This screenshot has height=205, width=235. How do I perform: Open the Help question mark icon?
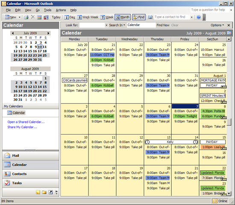[199, 17]
